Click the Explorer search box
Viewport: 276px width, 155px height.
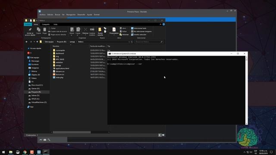coord(149,42)
